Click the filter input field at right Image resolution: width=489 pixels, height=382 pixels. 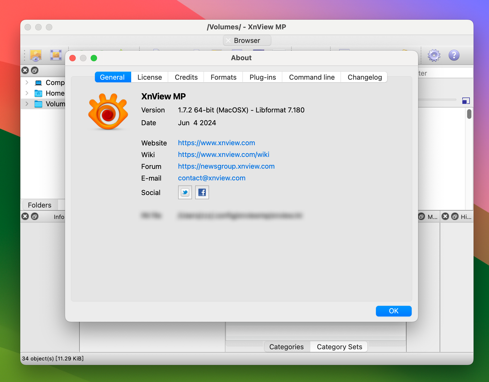tap(446, 73)
